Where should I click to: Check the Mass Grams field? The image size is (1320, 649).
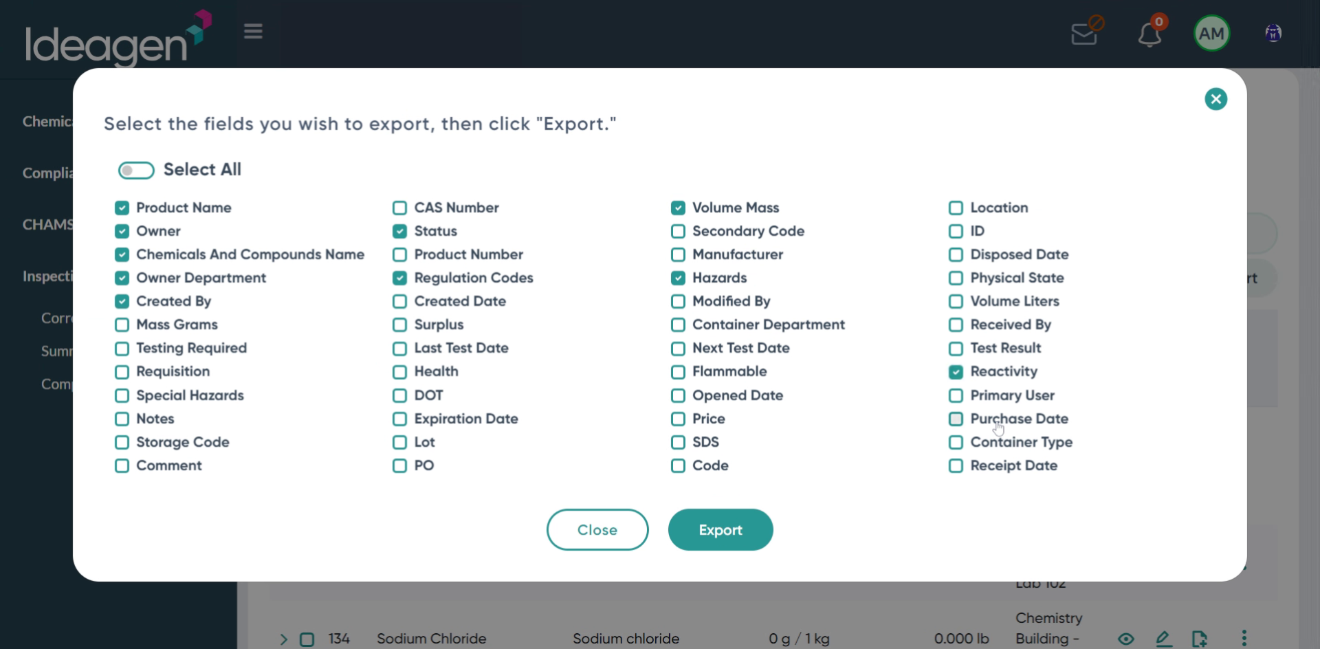pyautogui.click(x=122, y=324)
